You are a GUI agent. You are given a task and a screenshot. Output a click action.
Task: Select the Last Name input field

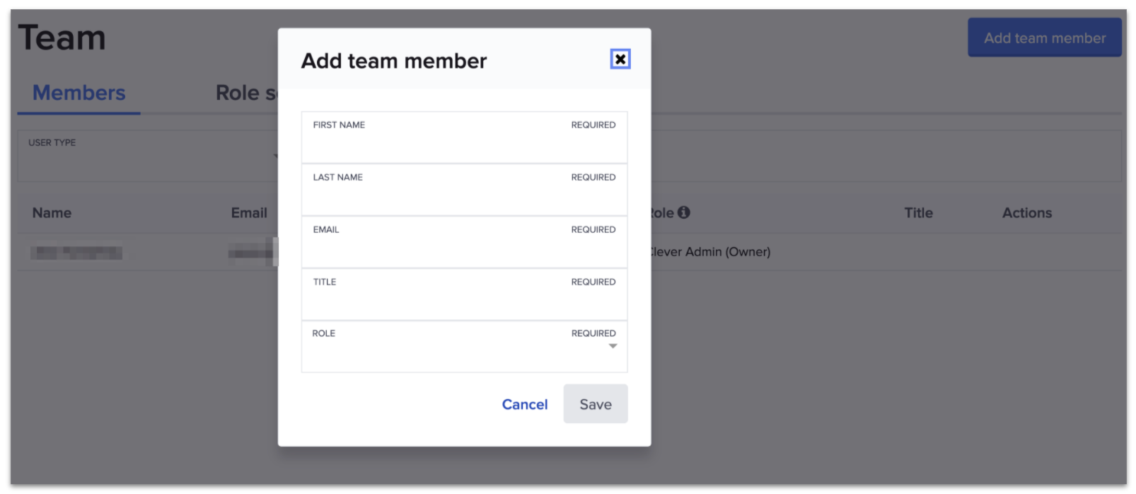point(464,196)
